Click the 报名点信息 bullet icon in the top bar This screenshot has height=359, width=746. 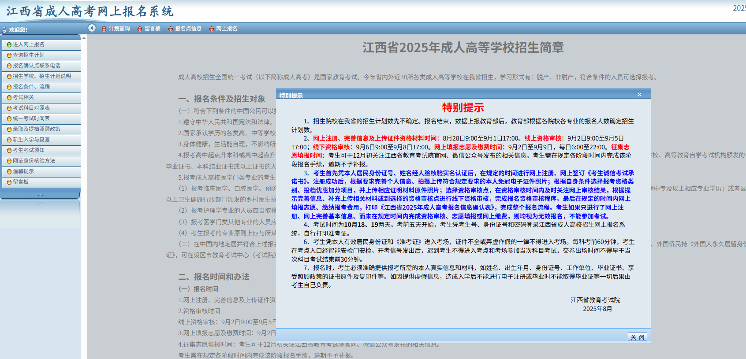(x=171, y=29)
